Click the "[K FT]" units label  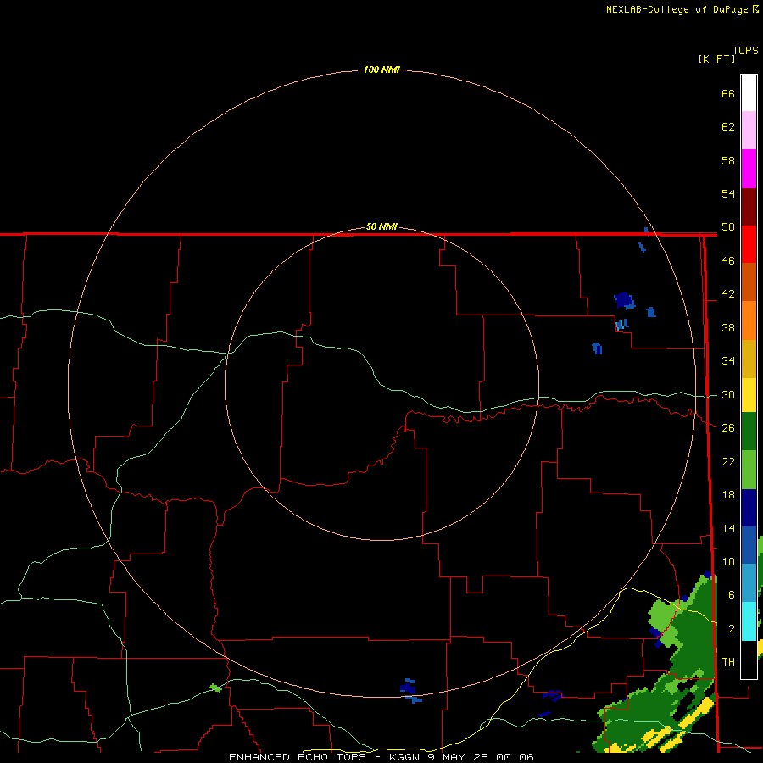pos(716,58)
